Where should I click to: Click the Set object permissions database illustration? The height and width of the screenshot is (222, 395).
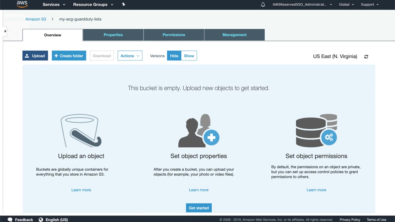click(x=316, y=131)
